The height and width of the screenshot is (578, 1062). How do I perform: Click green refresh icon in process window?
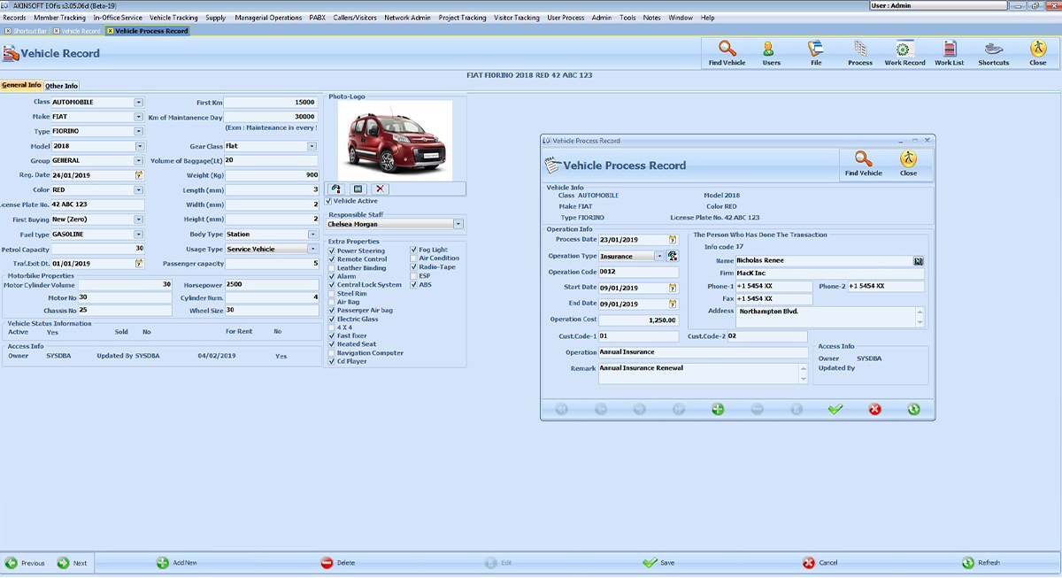tap(913, 409)
